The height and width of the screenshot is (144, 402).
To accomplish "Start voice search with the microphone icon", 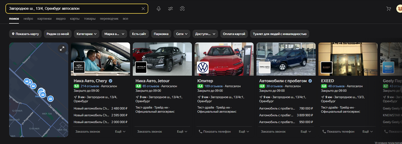I will click(159, 8).
